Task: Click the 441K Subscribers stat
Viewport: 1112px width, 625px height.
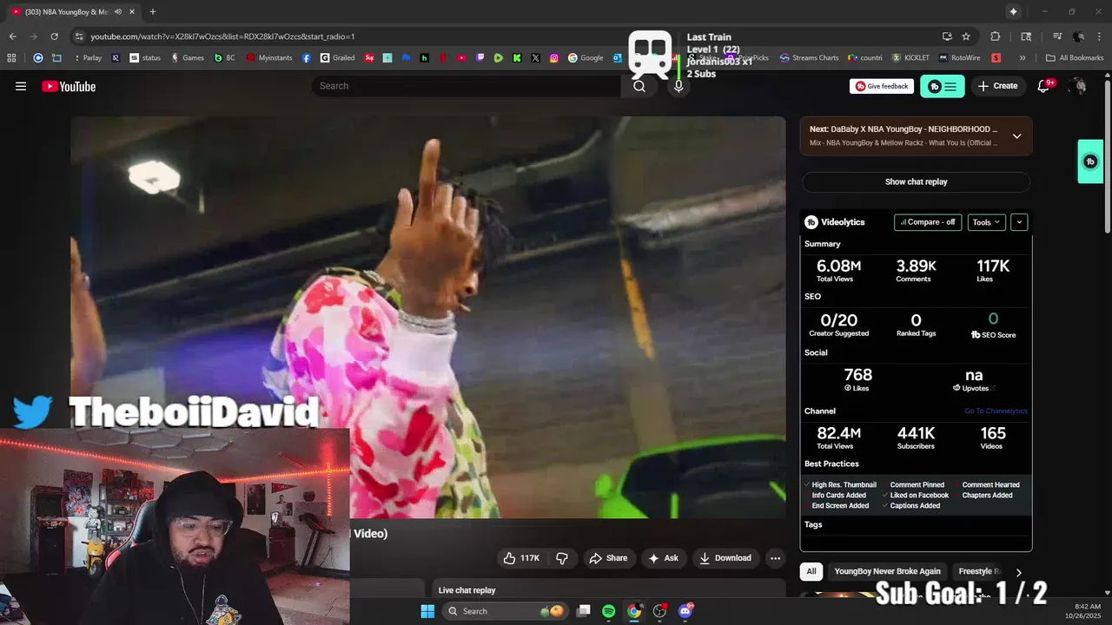Action: (x=916, y=437)
